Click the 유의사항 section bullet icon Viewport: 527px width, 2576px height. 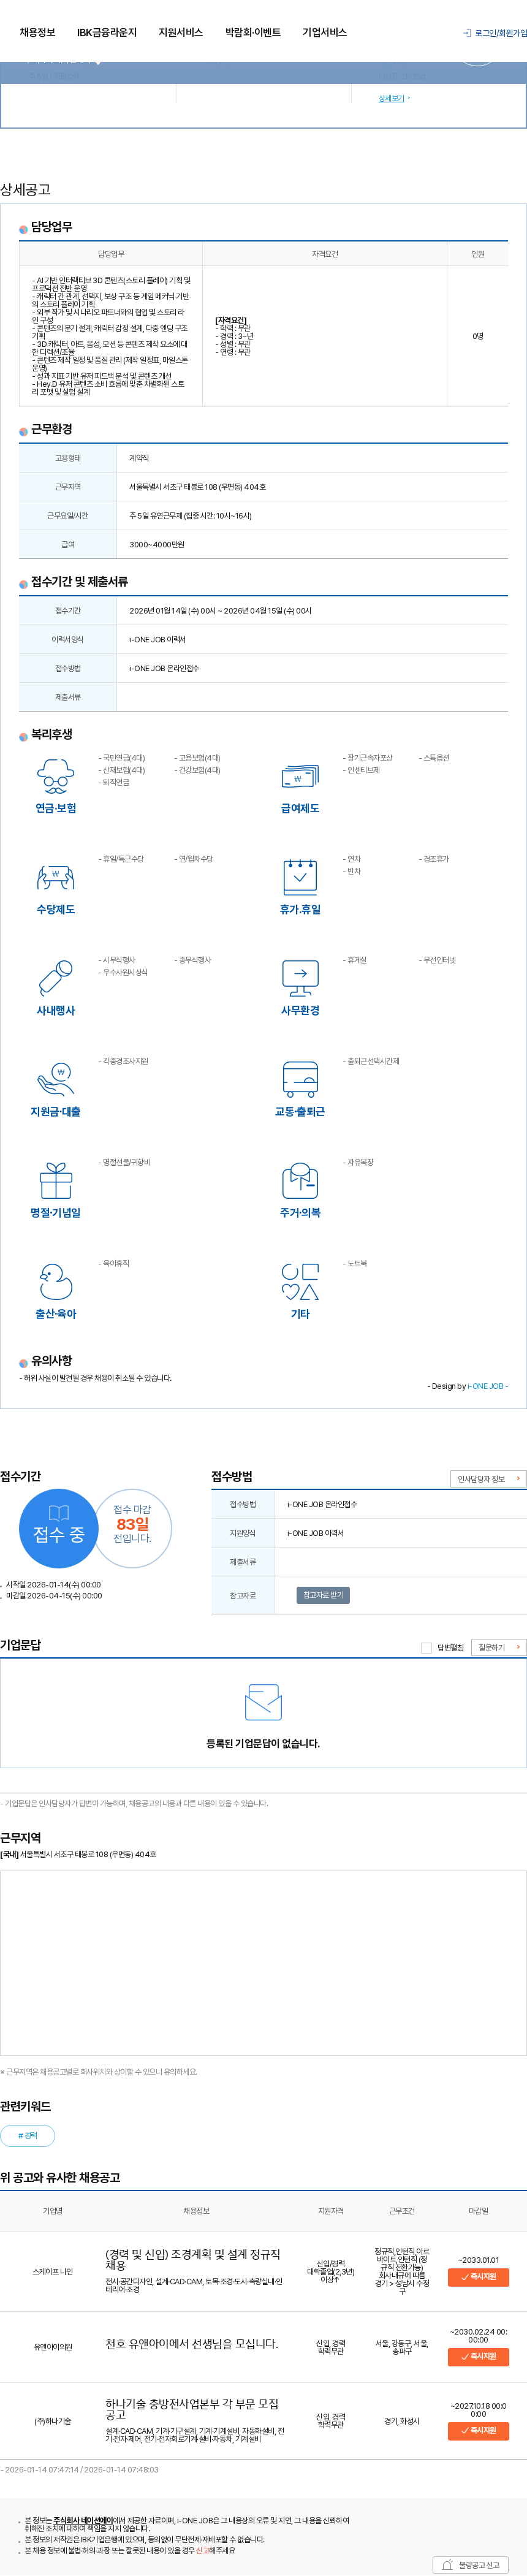point(23,1362)
